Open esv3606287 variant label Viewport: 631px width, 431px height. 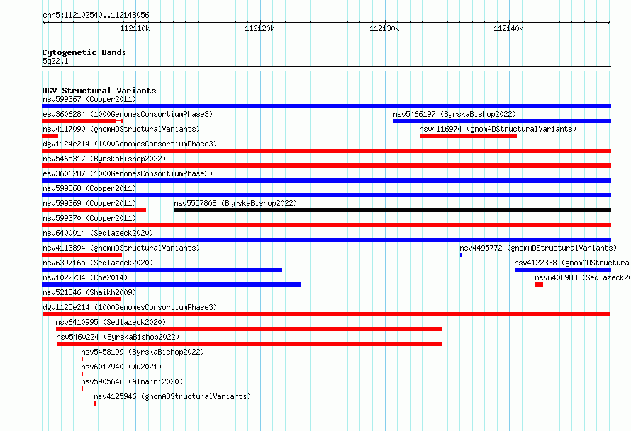128,173
